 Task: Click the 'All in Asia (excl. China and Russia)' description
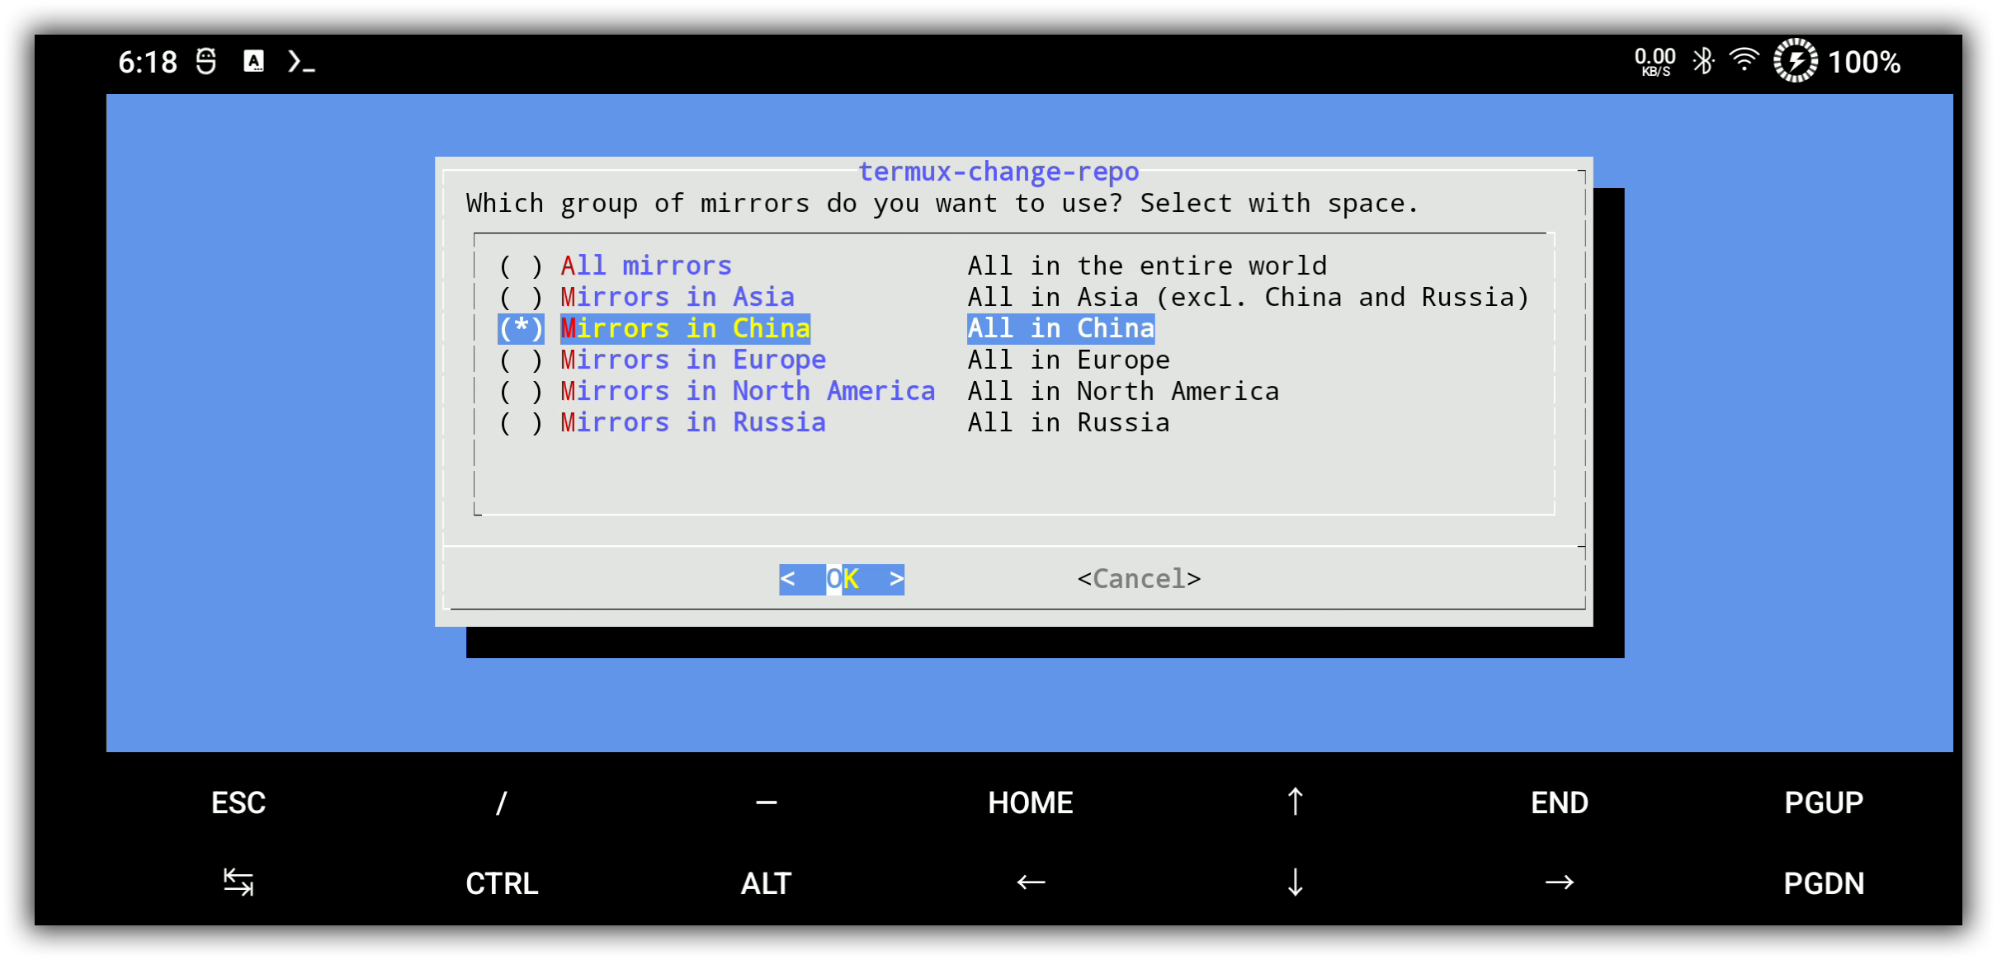click(x=1249, y=297)
